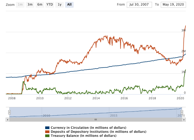This screenshot has height=140, width=194.
Task: Toggle the Treasury Balance green legend swatch
Action: tap(47, 136)
